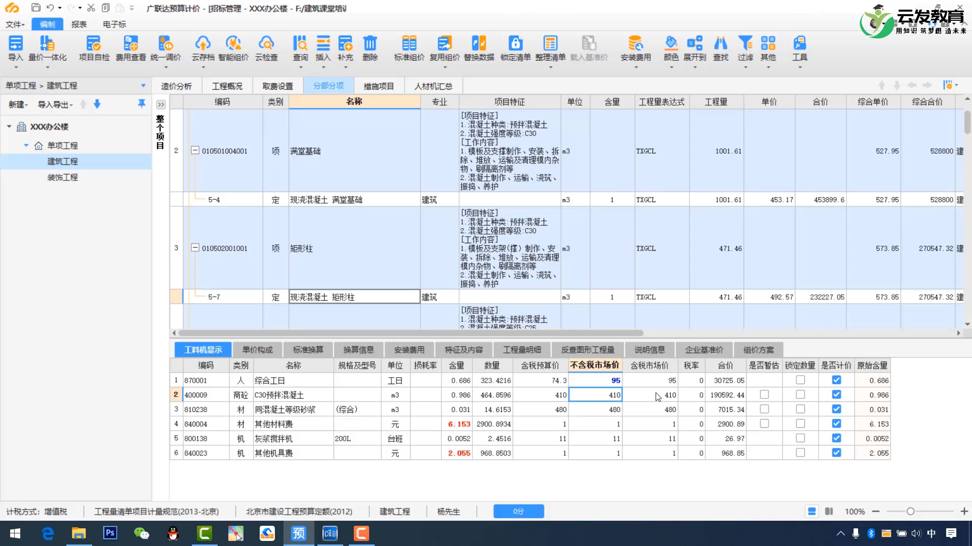Click the horizontal scrollbar of the bill table

coord(411,333)
